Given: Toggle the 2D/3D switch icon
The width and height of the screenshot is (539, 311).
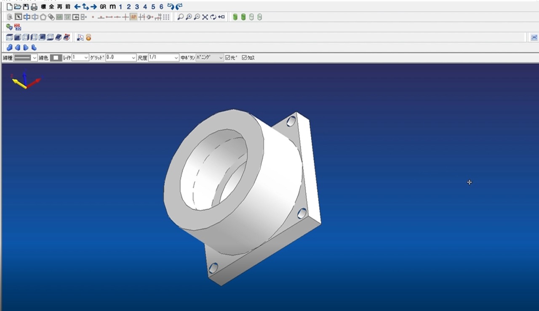Looking at the screenshot, I should pyautogui.click(x=18, y=27).
